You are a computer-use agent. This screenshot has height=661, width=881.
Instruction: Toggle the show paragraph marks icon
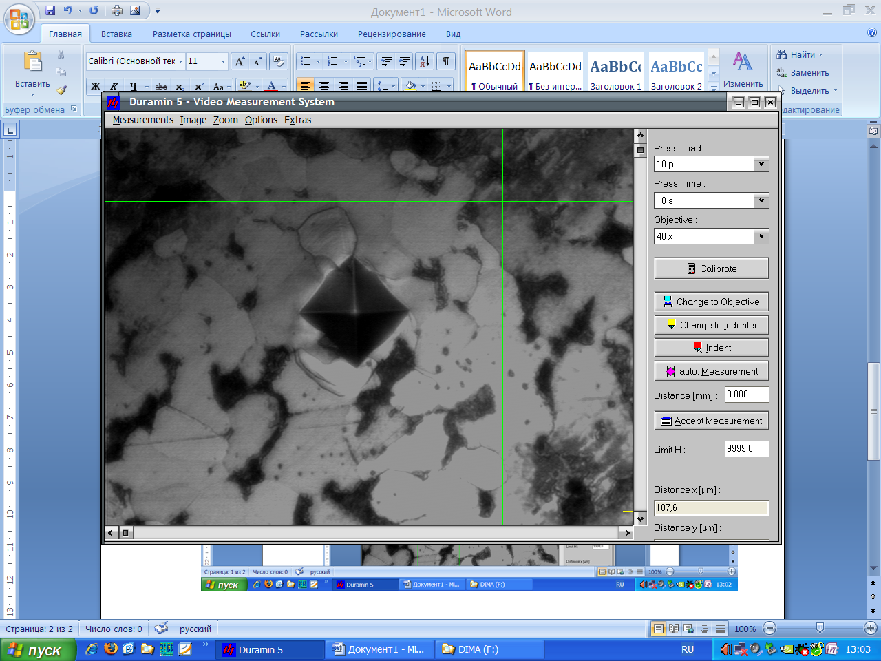(447, 61)
